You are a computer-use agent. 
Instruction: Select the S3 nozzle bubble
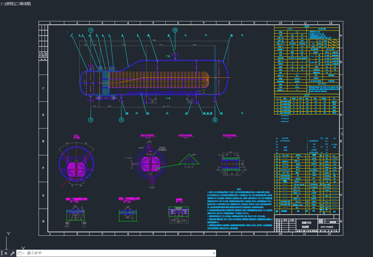[x=175, y=30]
